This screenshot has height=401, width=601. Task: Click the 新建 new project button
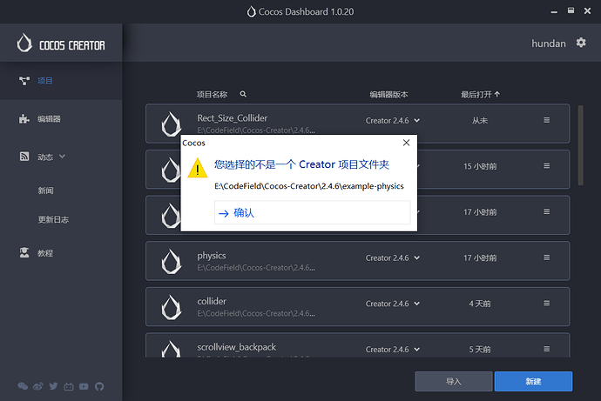pyautogui.click(x=533, y=381)
